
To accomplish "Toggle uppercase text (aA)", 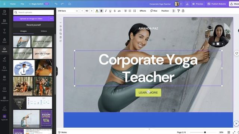I will (x=119, y=11).
